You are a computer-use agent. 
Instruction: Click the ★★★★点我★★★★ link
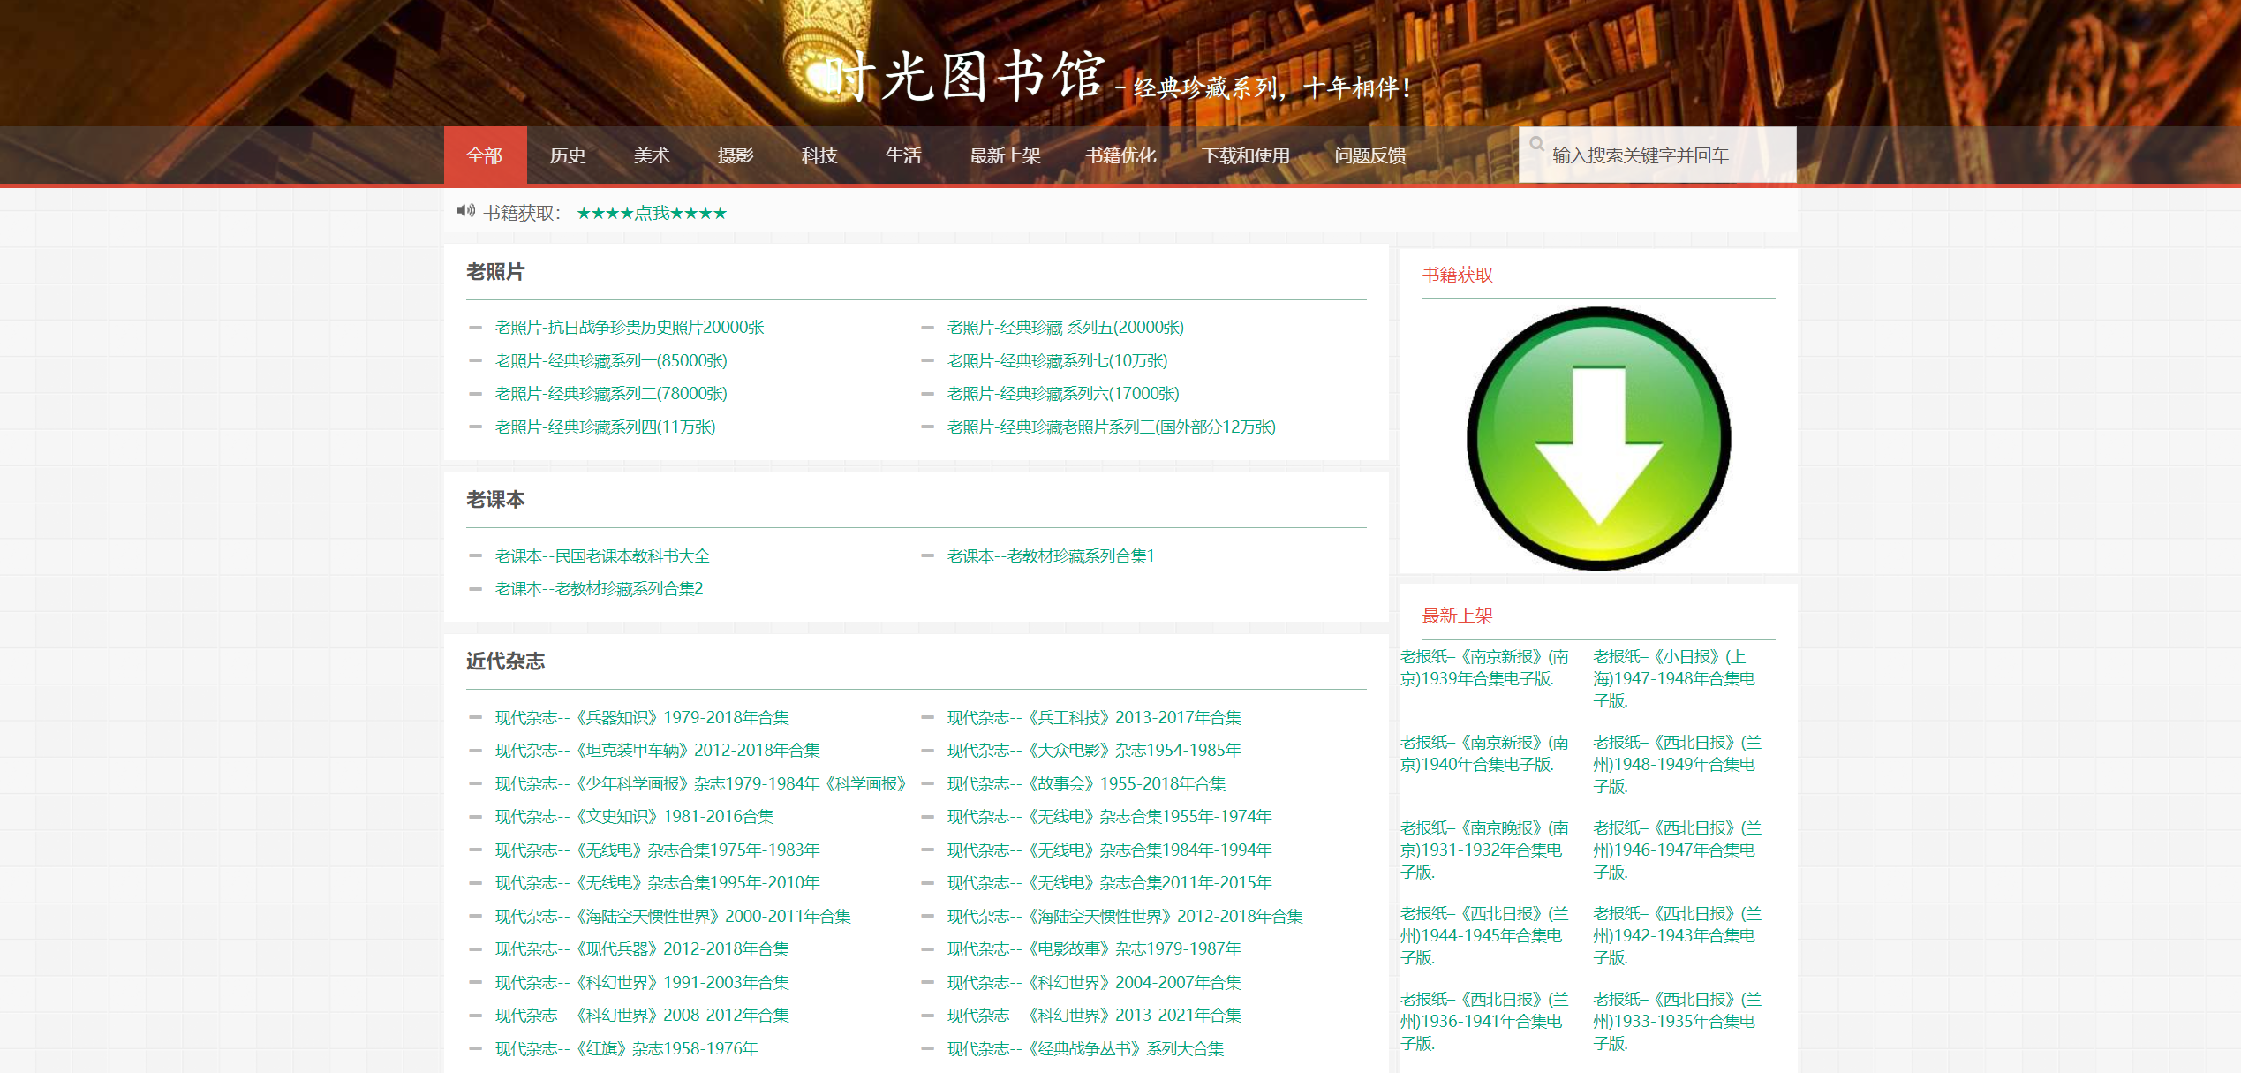tap(651, 212)
